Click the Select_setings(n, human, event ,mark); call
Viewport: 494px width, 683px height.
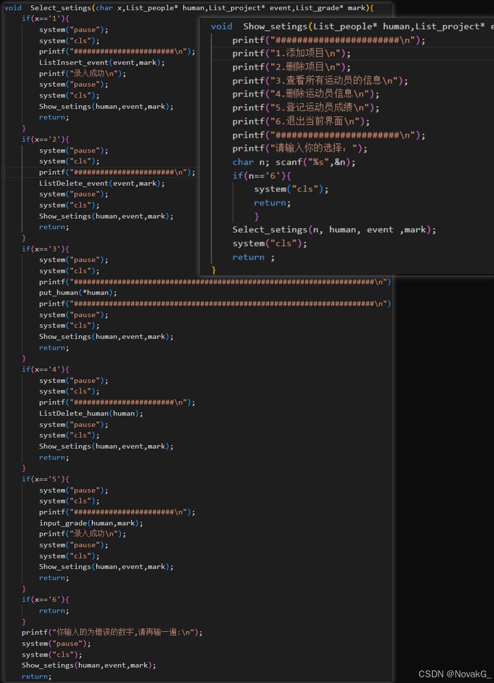pyautogui.click(x=334, y=230)
